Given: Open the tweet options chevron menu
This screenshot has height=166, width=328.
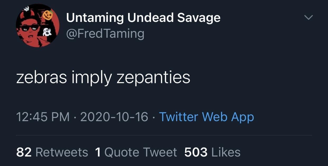Looking at the screenshot, I should tap(308, 18).
